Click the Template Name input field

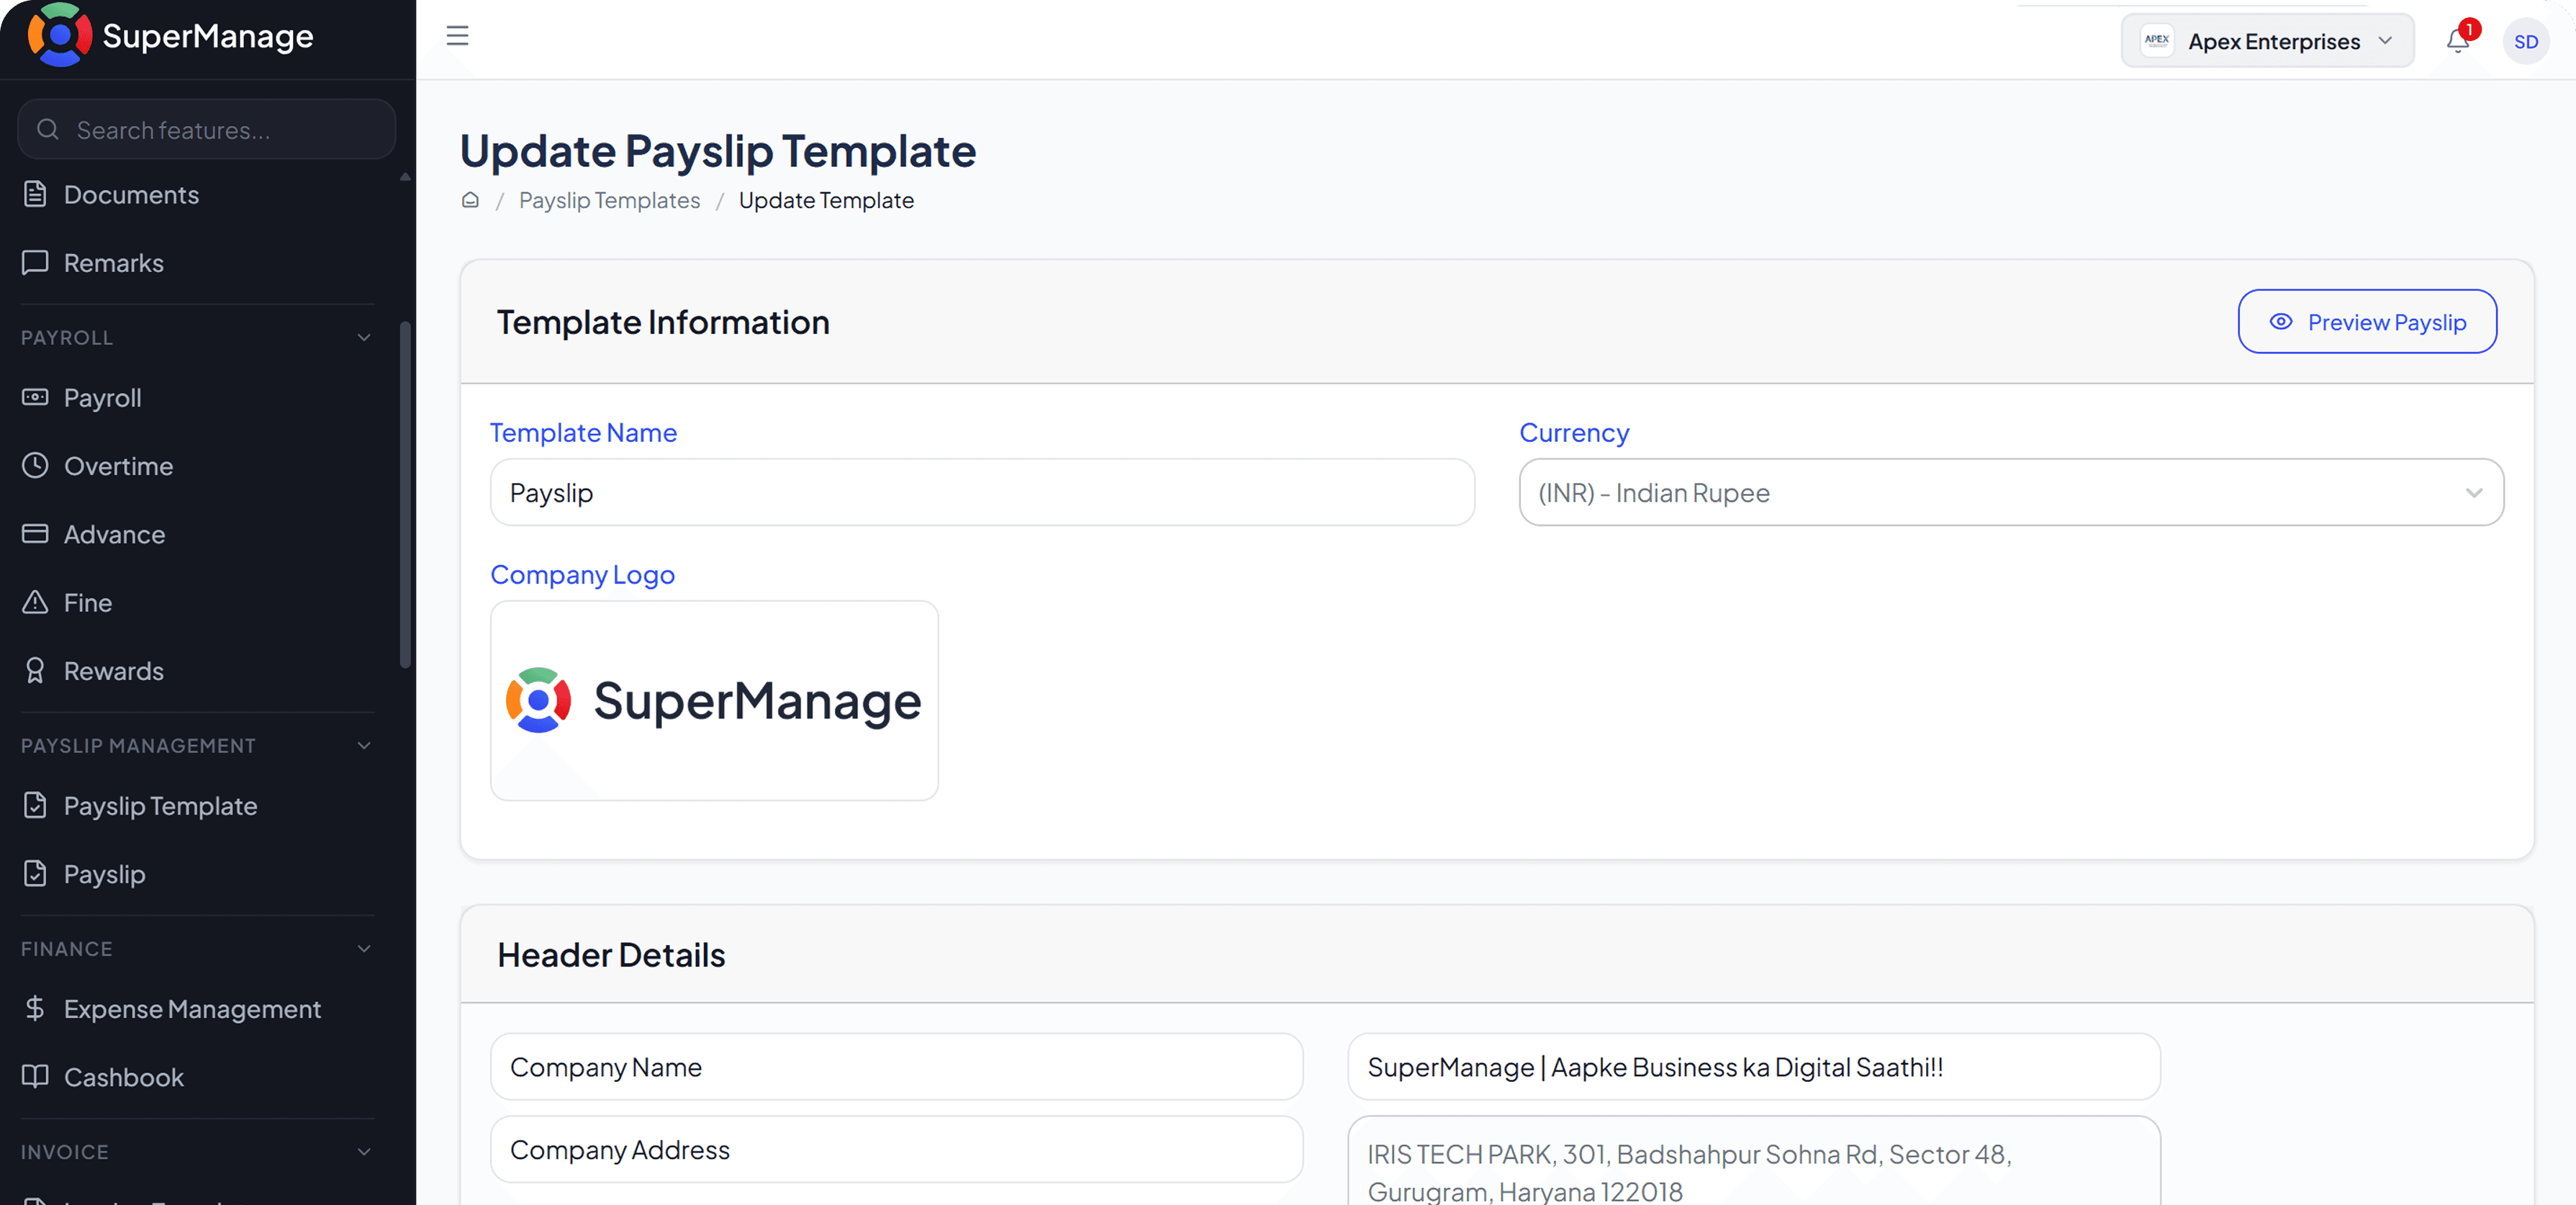pos(982,492)
